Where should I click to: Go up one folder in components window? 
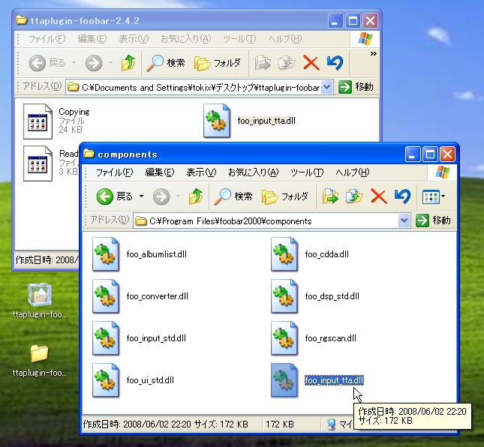196,196
